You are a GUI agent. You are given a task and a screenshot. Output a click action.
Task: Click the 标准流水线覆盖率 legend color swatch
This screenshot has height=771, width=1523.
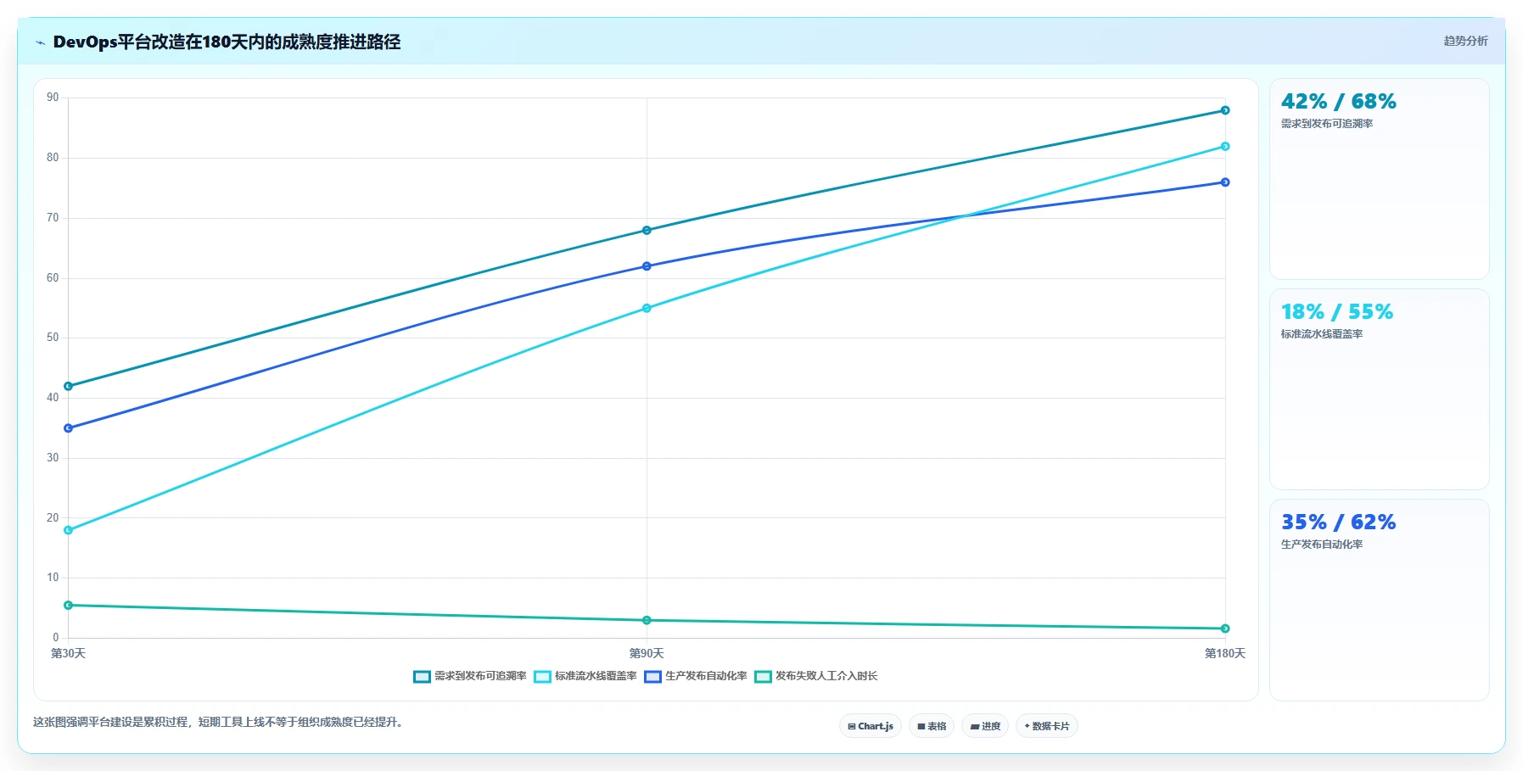tap(542, 676)
